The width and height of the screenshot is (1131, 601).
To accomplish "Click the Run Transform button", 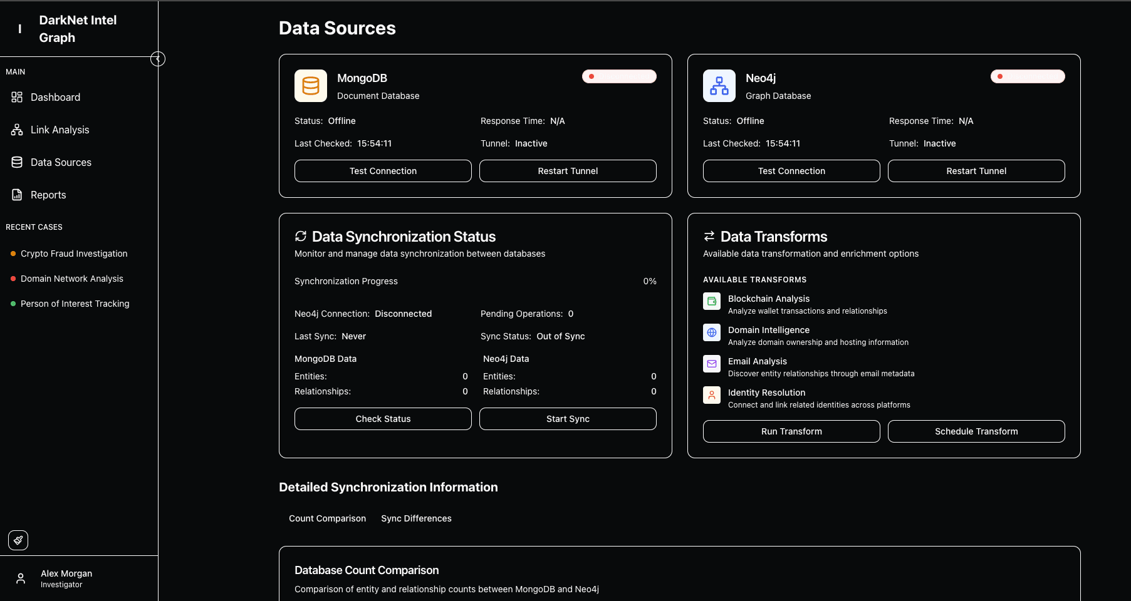I will pos(791,431).
